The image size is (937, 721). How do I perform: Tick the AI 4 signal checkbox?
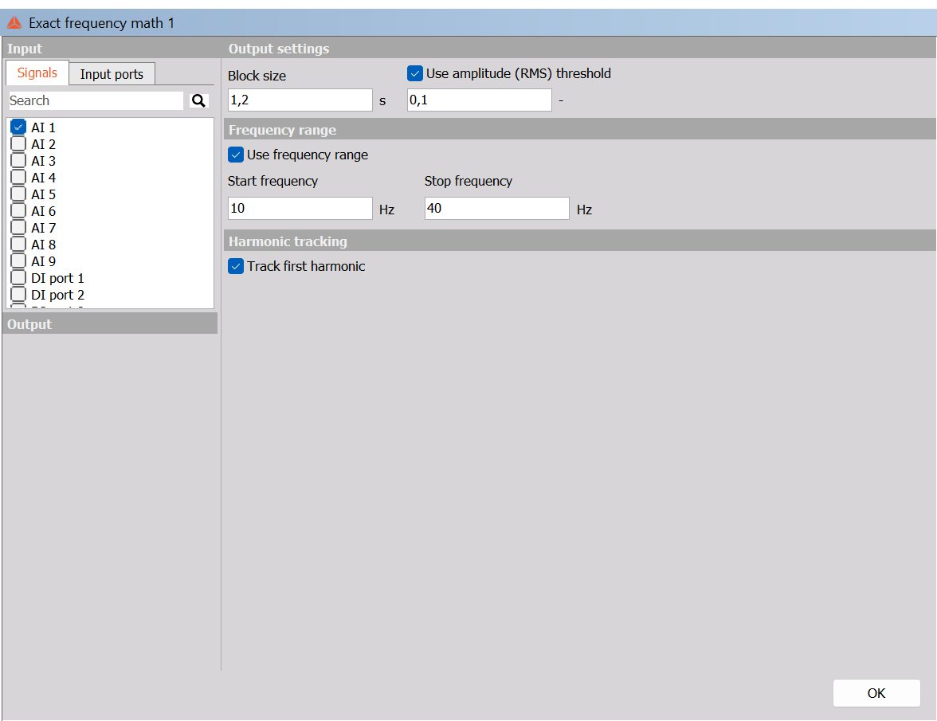(18, 178)
